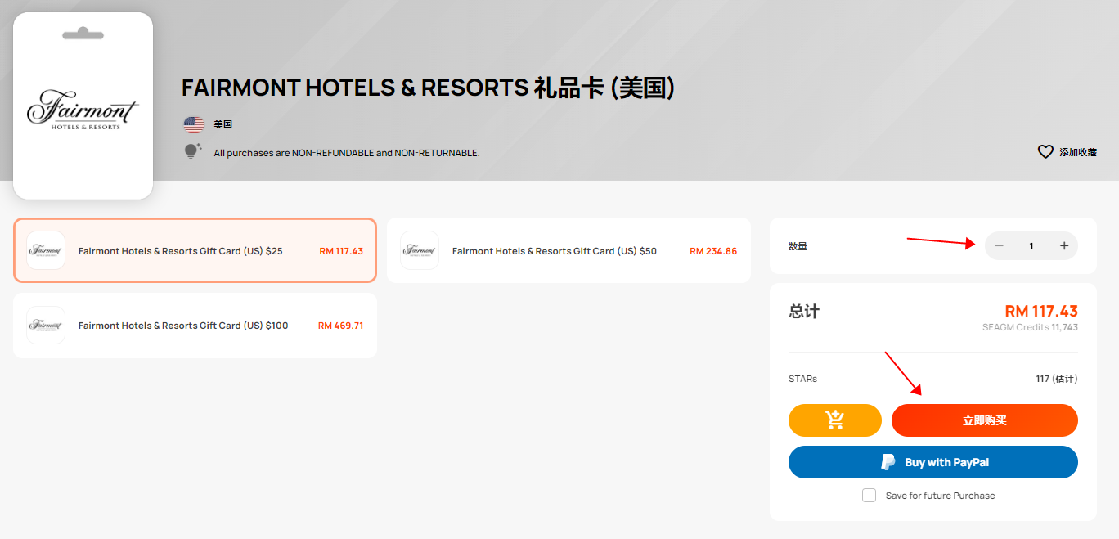The width and height of the screenshot is (1119, 539).
Task: Click the 117 (估计) STARs value
Action: pos(1057,379)
